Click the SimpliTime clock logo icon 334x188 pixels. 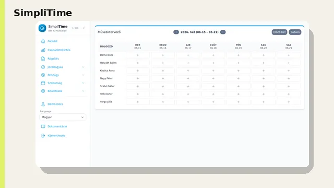point(42,28)
